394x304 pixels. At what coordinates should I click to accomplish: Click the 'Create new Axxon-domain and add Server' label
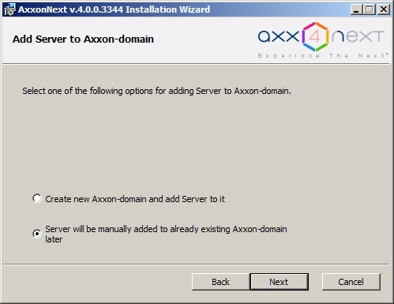tap(135, 199)
